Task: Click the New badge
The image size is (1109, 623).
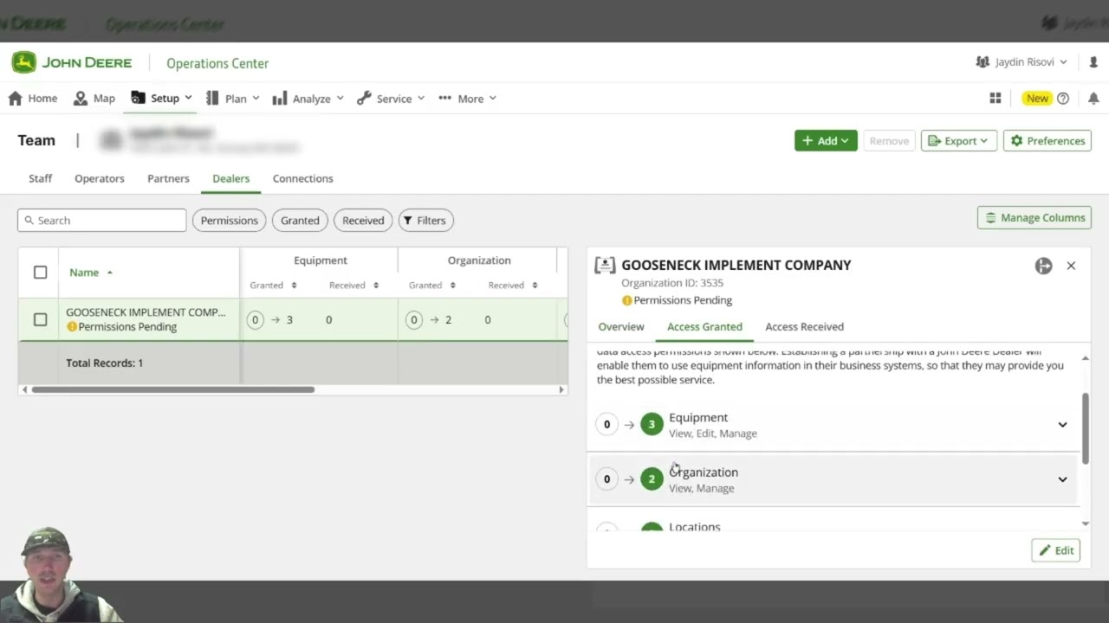Action: pos(1037,99)
